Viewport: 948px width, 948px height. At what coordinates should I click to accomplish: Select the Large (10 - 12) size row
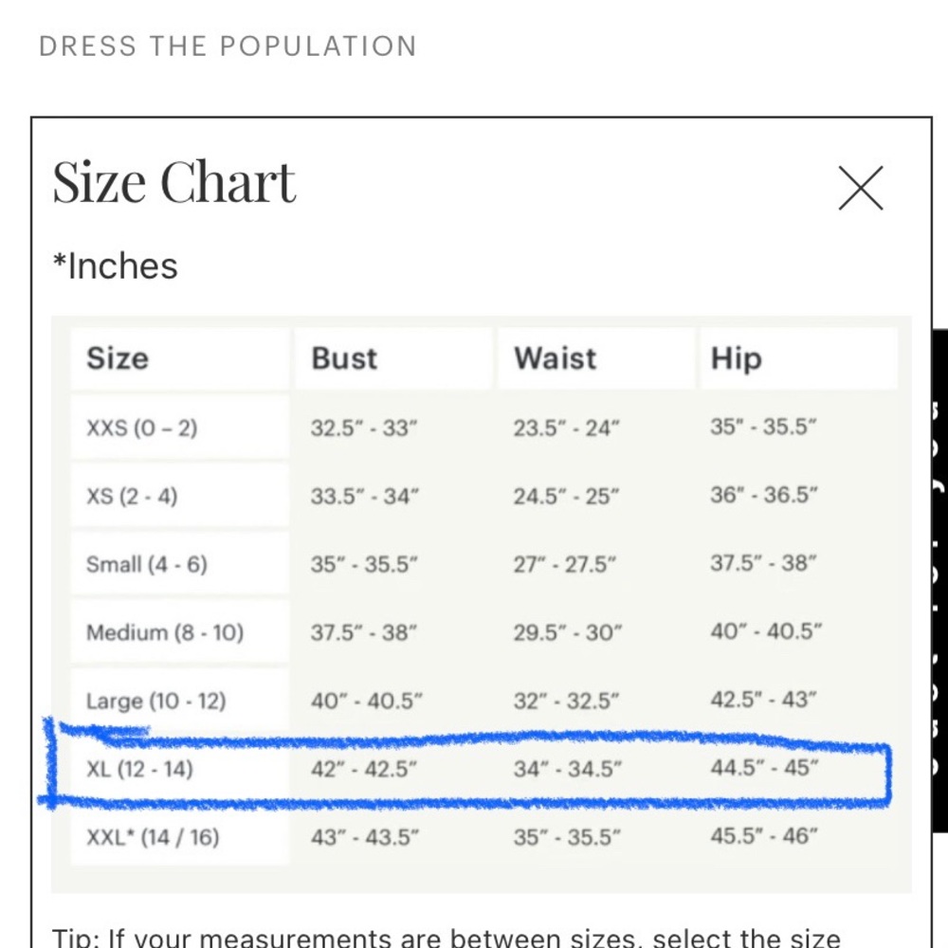point(483,701)
